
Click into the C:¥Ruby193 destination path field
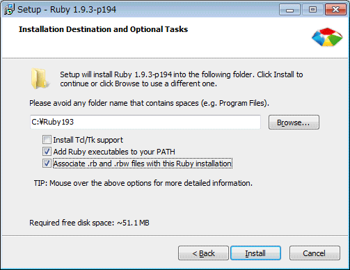point(145,122)
